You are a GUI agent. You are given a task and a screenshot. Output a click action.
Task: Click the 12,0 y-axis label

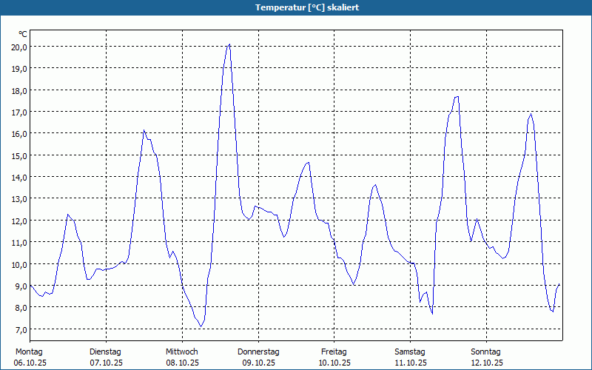(x=19, y=221)
